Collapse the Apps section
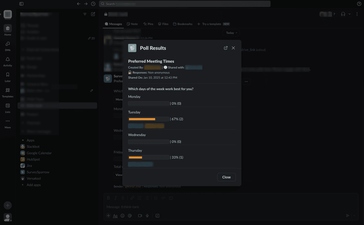This screenshot has width=364, height=225. [23, 140]
